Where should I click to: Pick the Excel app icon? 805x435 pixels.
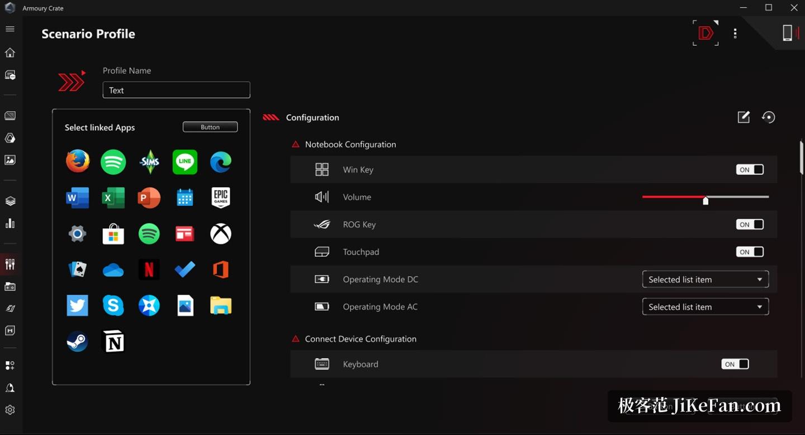tap(113, 198)
